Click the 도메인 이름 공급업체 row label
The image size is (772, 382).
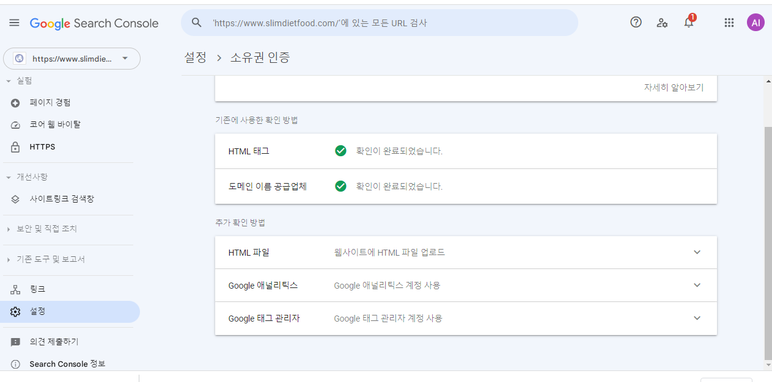268,186
